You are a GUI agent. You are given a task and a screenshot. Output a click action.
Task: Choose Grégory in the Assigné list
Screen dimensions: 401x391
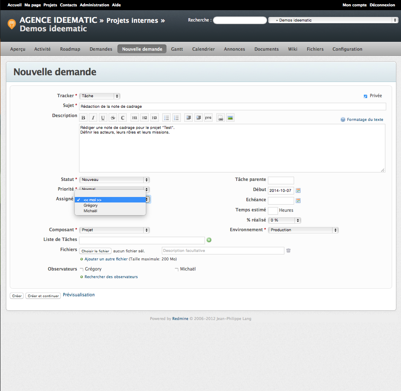110,205
